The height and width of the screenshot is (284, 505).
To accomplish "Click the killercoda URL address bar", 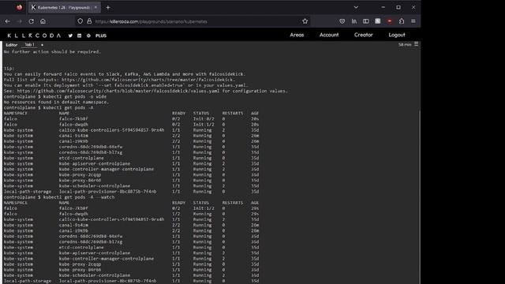I will pyautogui.click(x=193, y=21).
